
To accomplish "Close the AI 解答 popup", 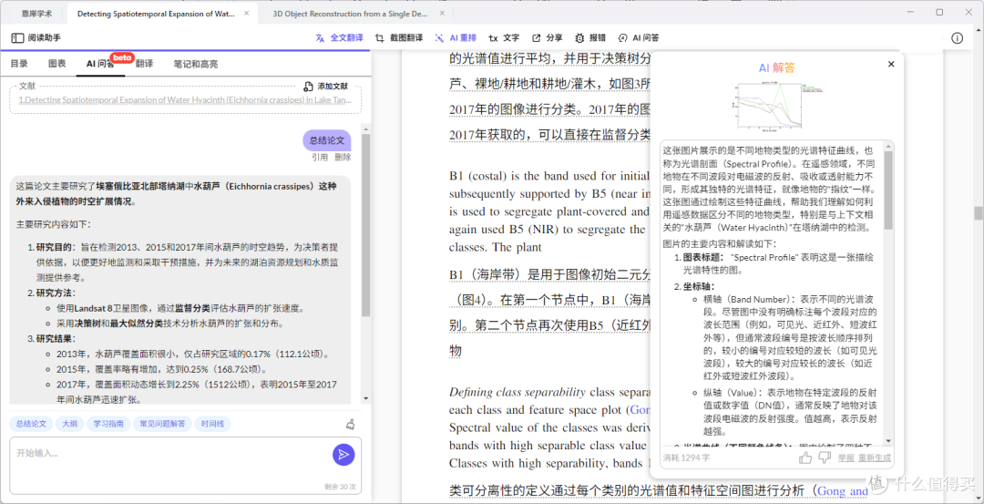I will coord(890,64).
